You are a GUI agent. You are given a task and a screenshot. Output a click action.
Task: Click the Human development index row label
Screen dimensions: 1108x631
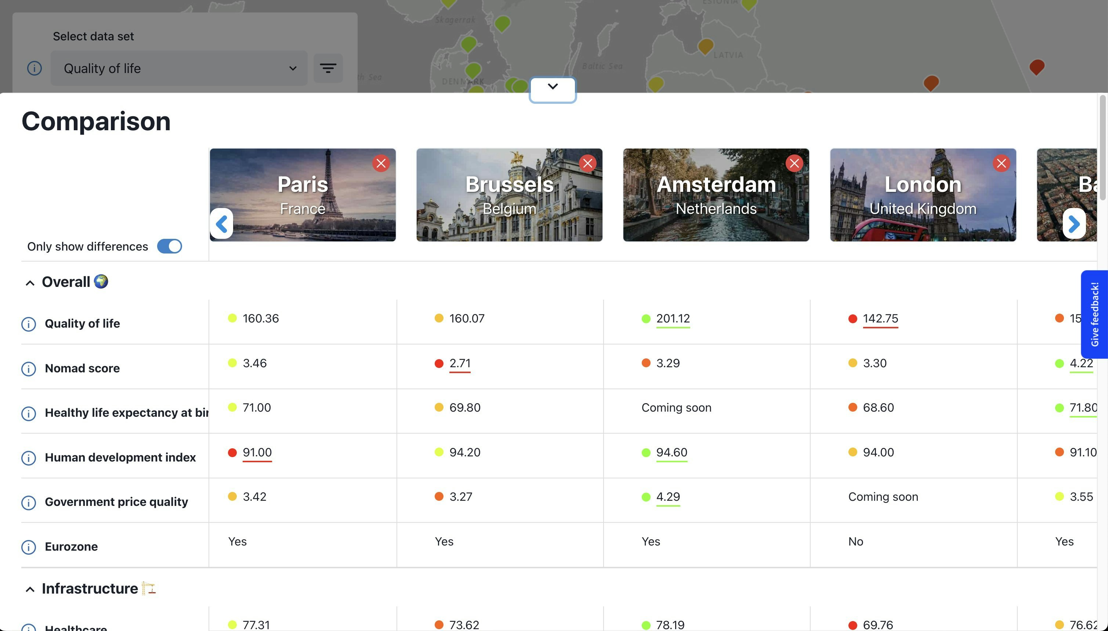120,457
